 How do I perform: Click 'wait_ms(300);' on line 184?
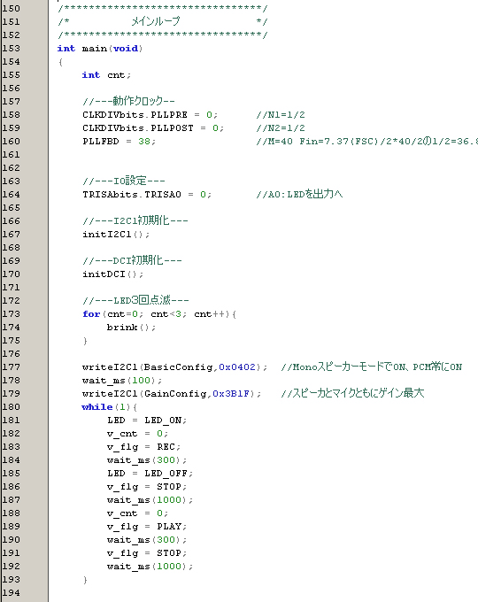[x=147, y=460]
